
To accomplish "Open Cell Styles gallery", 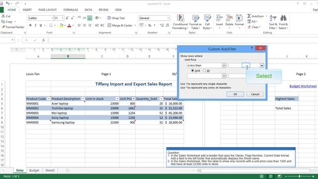I will pos(207,22).
